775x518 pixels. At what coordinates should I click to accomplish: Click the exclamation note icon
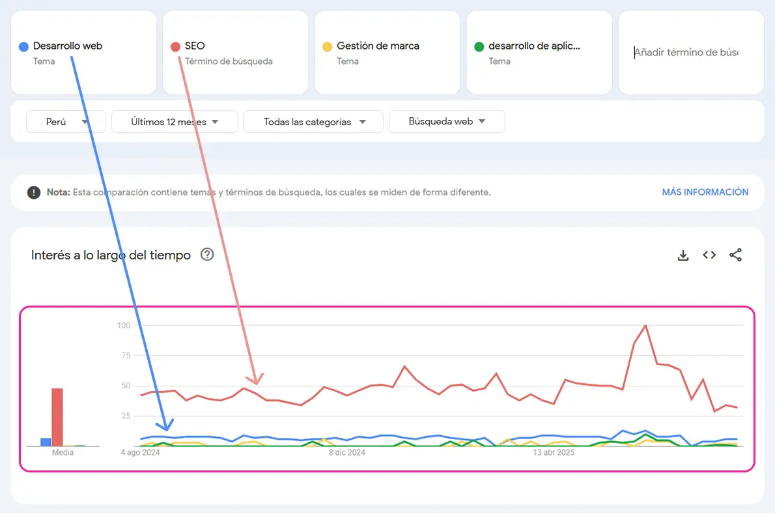click(x=34, y=192)
